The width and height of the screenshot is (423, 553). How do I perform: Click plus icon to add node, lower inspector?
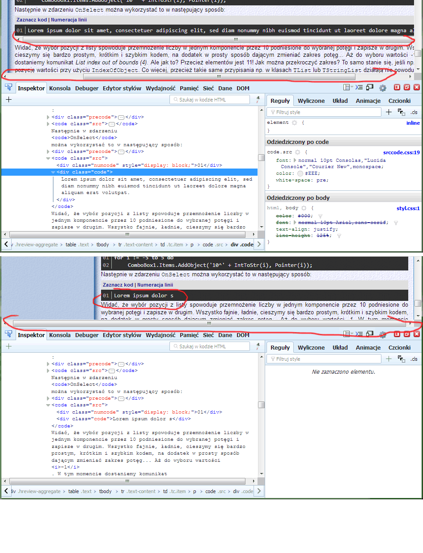tap(8, 346)
